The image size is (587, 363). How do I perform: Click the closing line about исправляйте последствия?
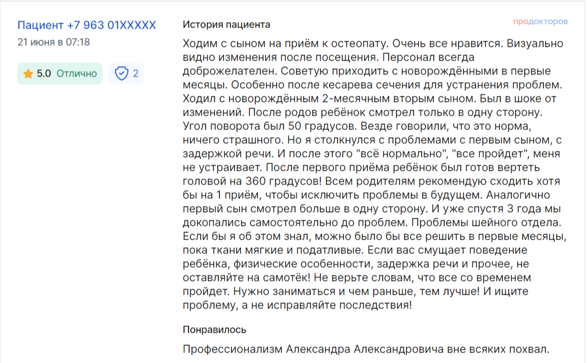tap(297, 305)
